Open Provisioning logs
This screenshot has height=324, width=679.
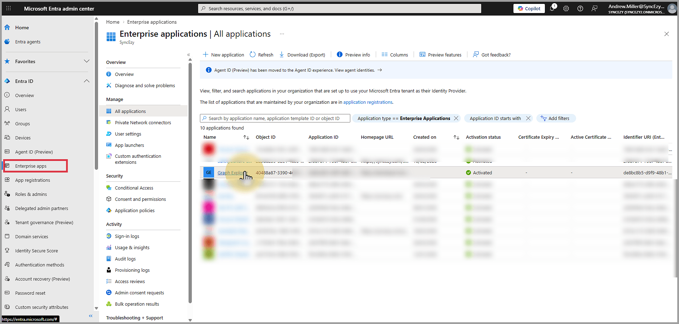pyautogui.click(x=132, y=270)
